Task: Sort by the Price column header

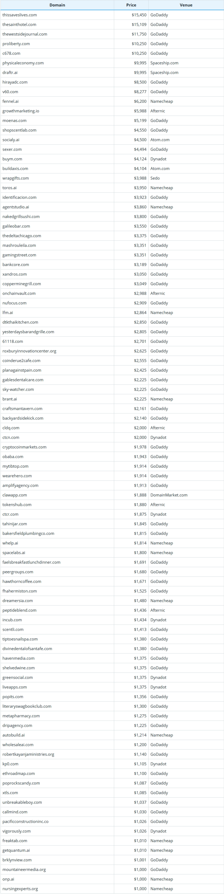Action: click(131, 5)
